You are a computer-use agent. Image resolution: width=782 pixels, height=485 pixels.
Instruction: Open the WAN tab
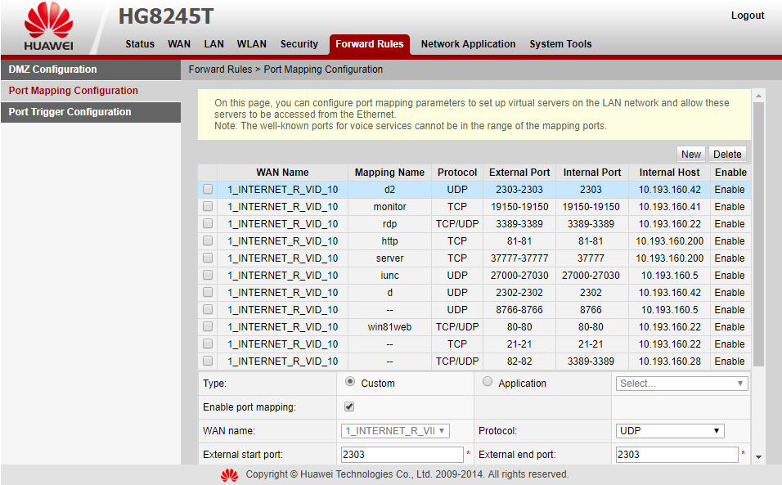(179, 44)
